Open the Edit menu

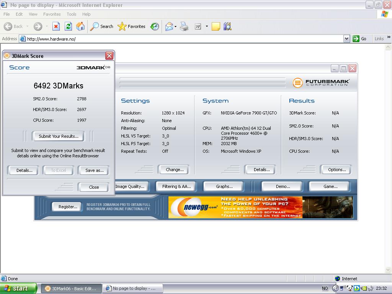tap(19, 14)
